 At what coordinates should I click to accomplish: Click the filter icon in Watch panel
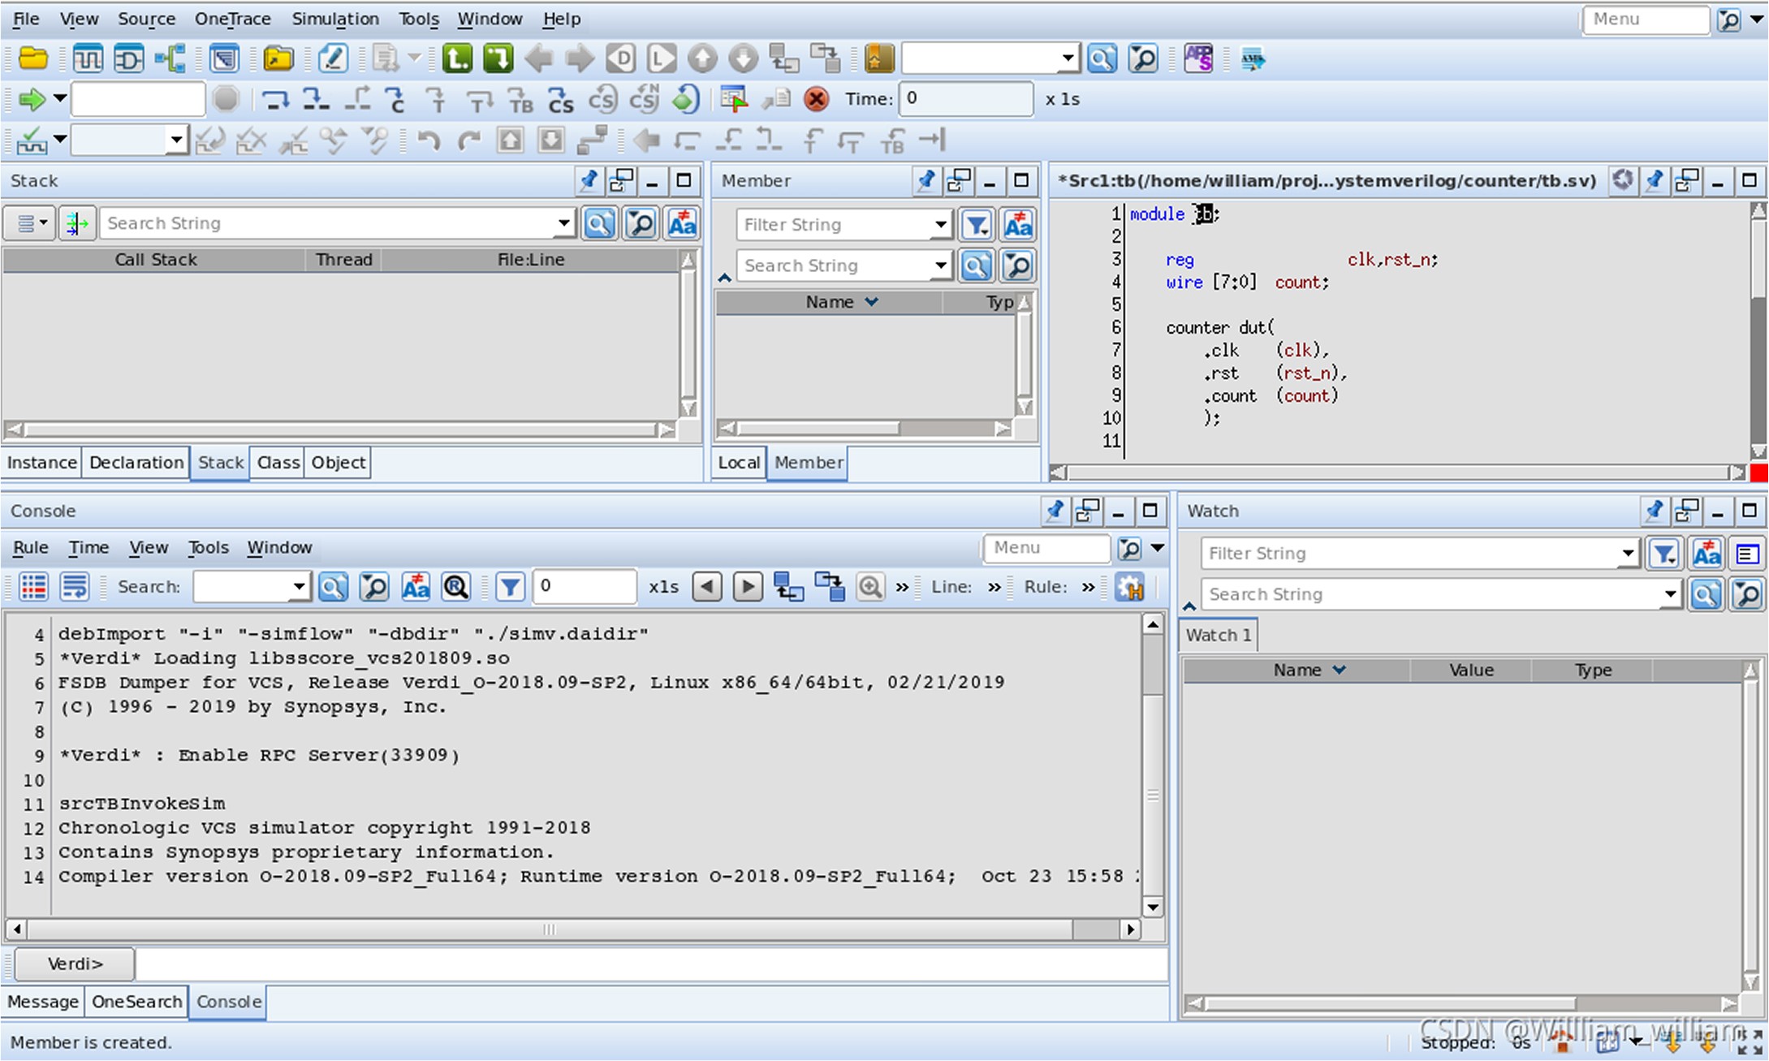coord(1664,554)
